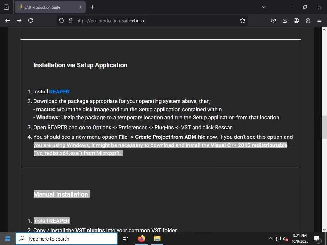327x245 pixels.
Task: Open the Windows Start menu
Action: click(x=8, y=239)
